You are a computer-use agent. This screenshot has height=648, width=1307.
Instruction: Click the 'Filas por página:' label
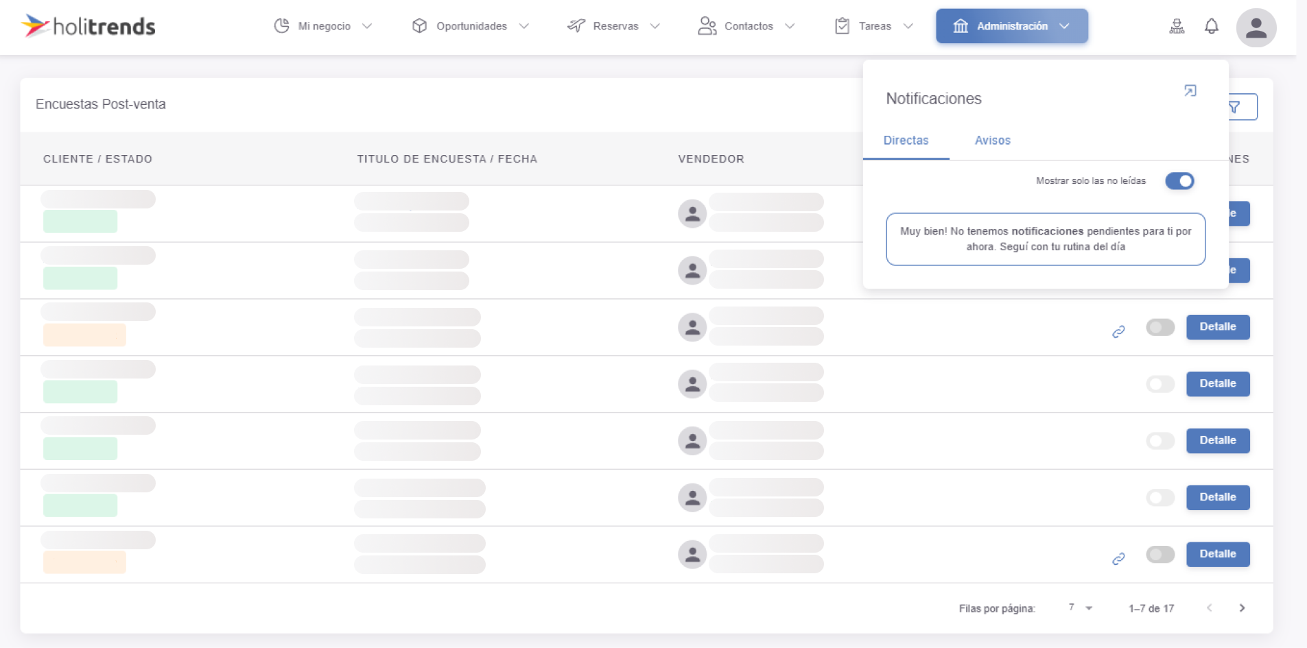point(997,608)
